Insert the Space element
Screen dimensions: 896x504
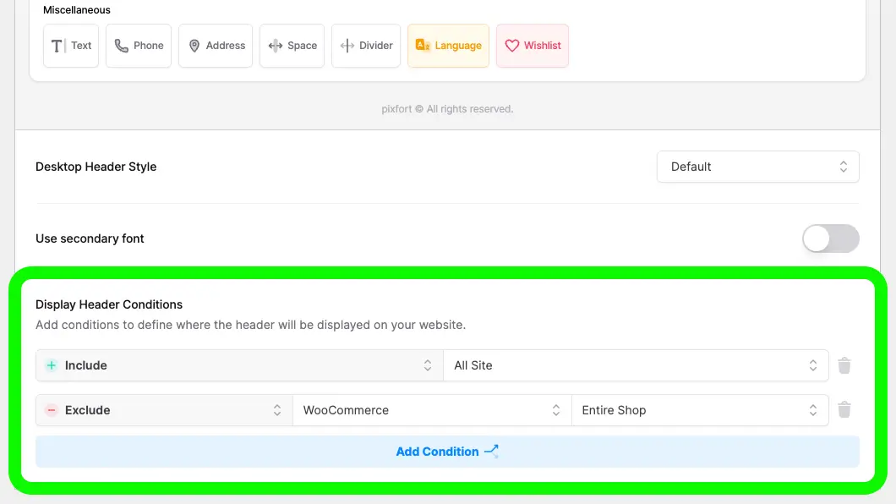click(292, 46)
